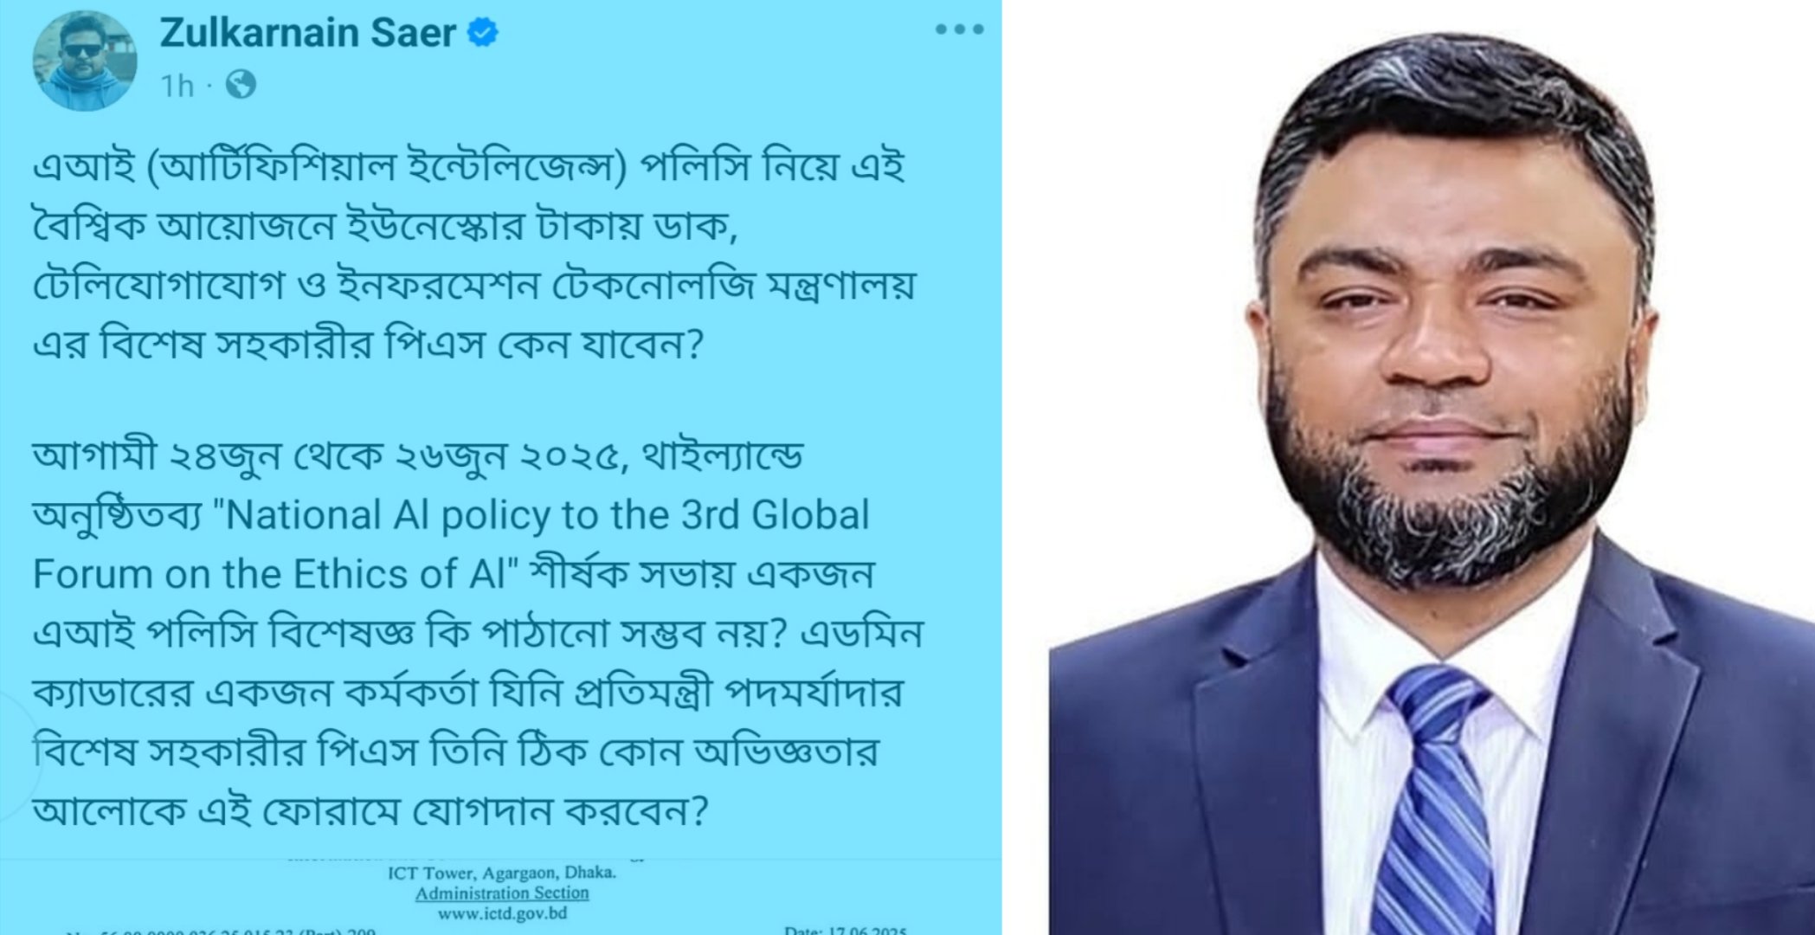Click the underlined "Administration Section" text

pos(502,893)
